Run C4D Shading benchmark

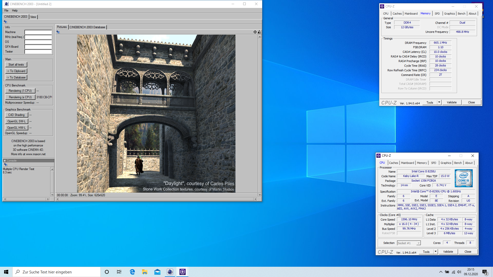(x=16, y=115)
